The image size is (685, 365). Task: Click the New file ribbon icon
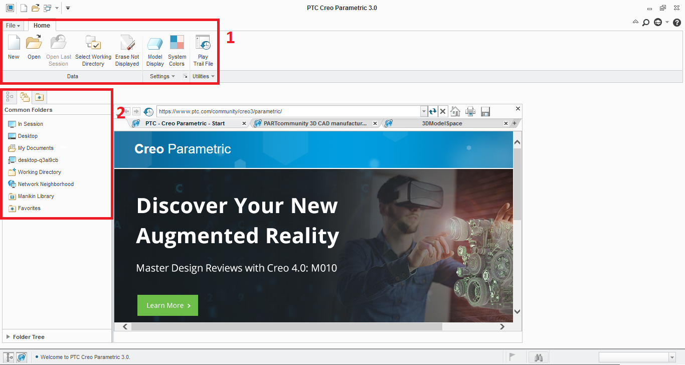tap(14, 43)
